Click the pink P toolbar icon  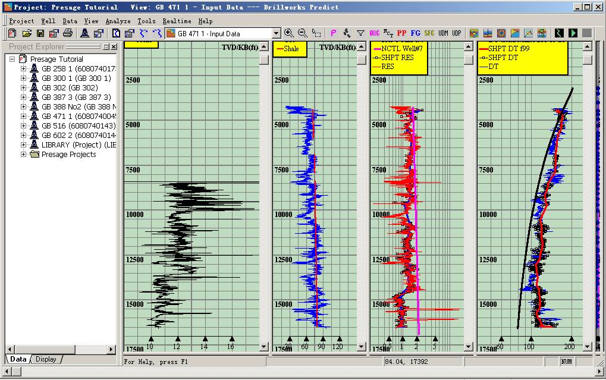tap(334, 33)
